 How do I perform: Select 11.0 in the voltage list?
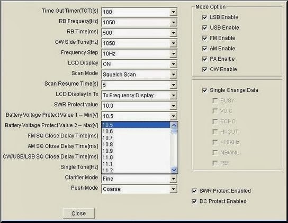tap(136, 157)
